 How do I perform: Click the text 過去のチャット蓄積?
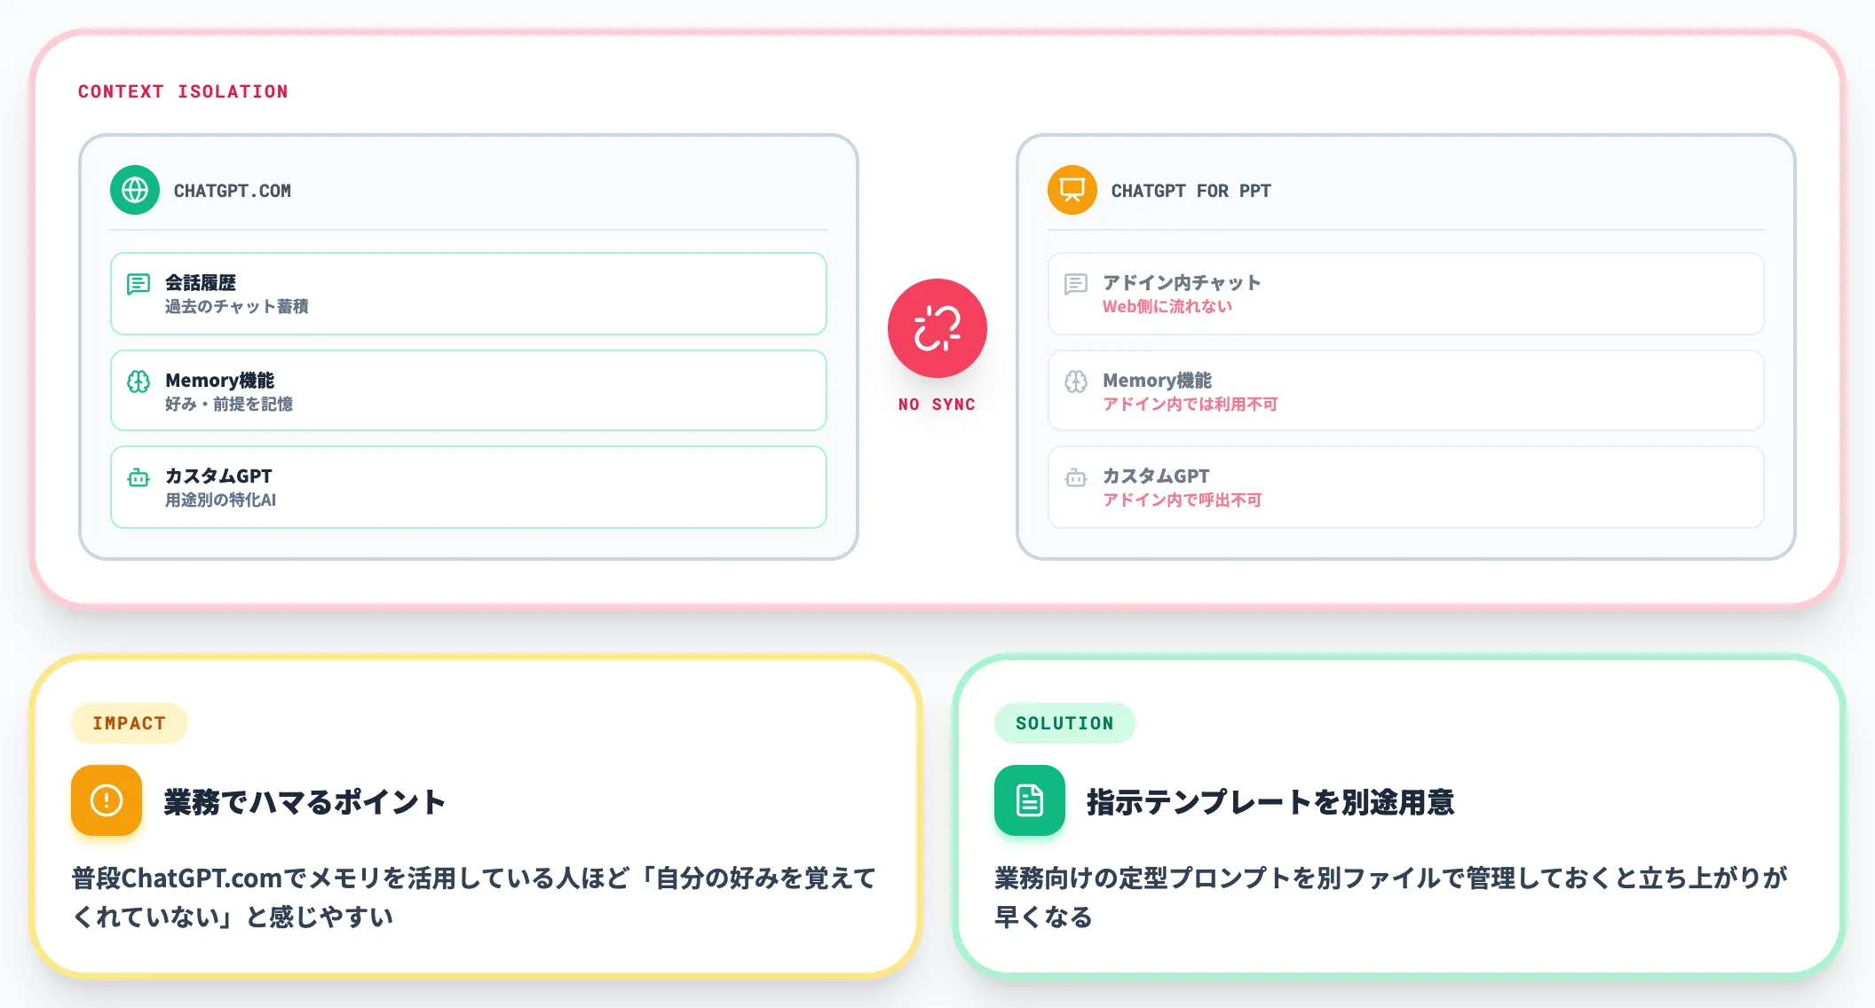pos(237,306)
